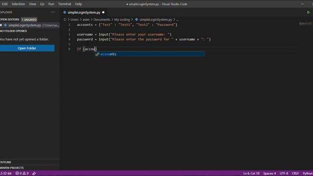This screenshot has height=176, width=313.
Task: Place cursor on password input line
Action: pyautogui.click(x=144, y=39)
